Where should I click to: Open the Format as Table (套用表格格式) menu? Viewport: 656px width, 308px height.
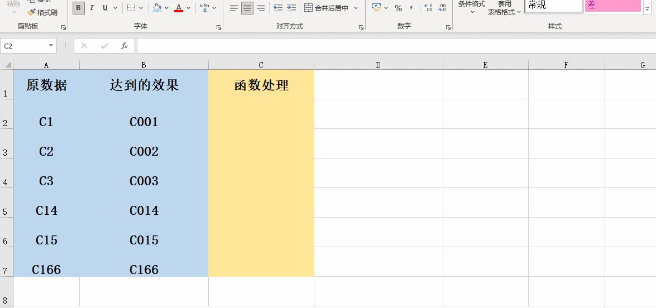[504, 8]
